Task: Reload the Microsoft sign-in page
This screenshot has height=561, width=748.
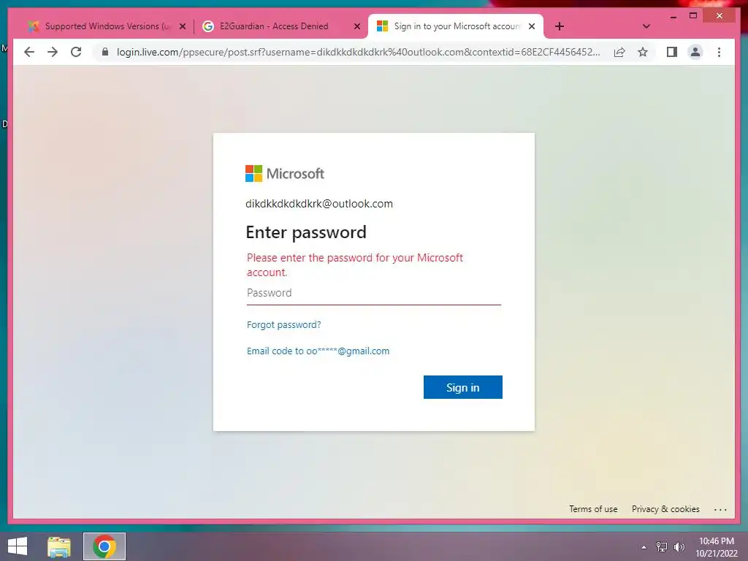Action: tap(76, 52)
